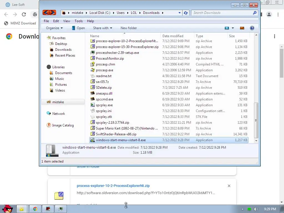Viewport: 284px width, 213px height.
Task: Select savl35.7z file name
Action: coord(102,82)
